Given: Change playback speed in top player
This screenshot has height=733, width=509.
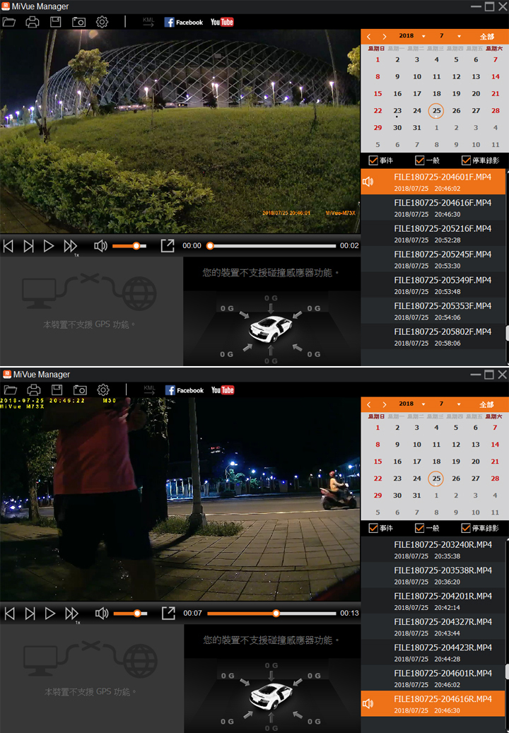Looking at the screenshot, I should pos(71,247).
